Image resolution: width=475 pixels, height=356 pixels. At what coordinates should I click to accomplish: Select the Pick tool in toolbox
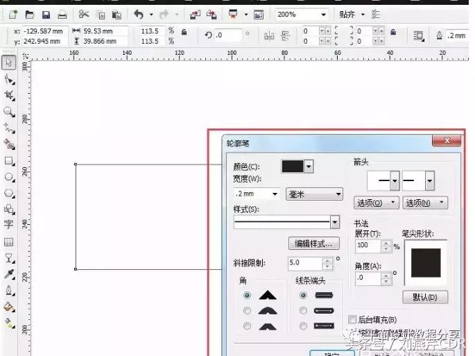point(9,62)
